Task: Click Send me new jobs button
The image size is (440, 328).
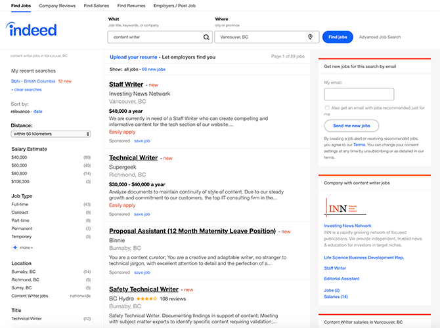Action: click(351, 125)
